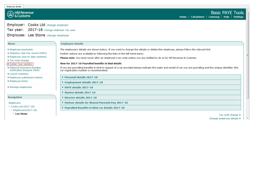Click the 'Please note:' warning text
The image size is (254, 169).
68,58
